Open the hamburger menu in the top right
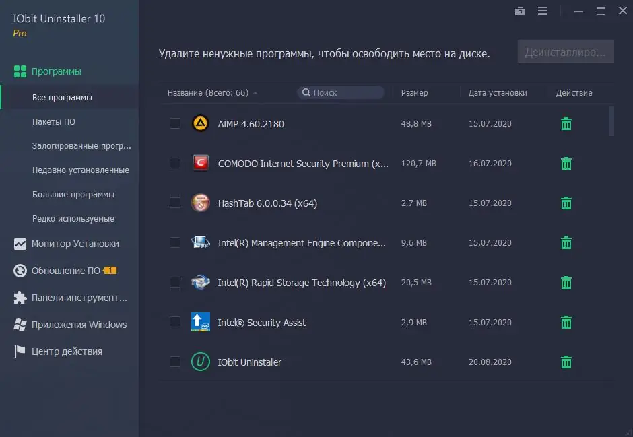Image resolution: width=633 pixels, height=437 pixels. click(542, 11)
